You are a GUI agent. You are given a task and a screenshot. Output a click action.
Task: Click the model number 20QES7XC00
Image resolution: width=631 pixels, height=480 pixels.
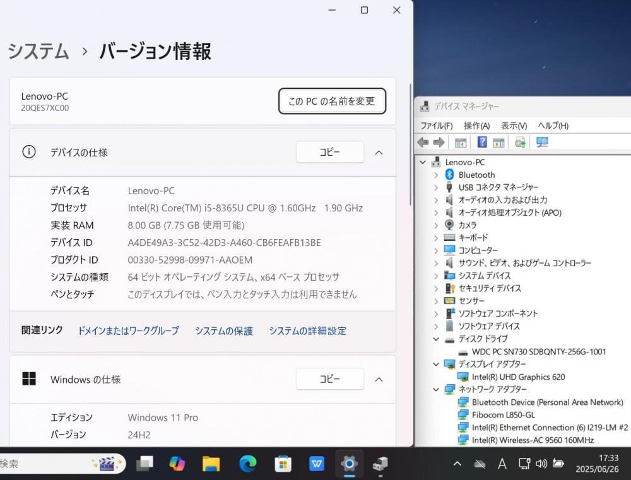(45, 108)
